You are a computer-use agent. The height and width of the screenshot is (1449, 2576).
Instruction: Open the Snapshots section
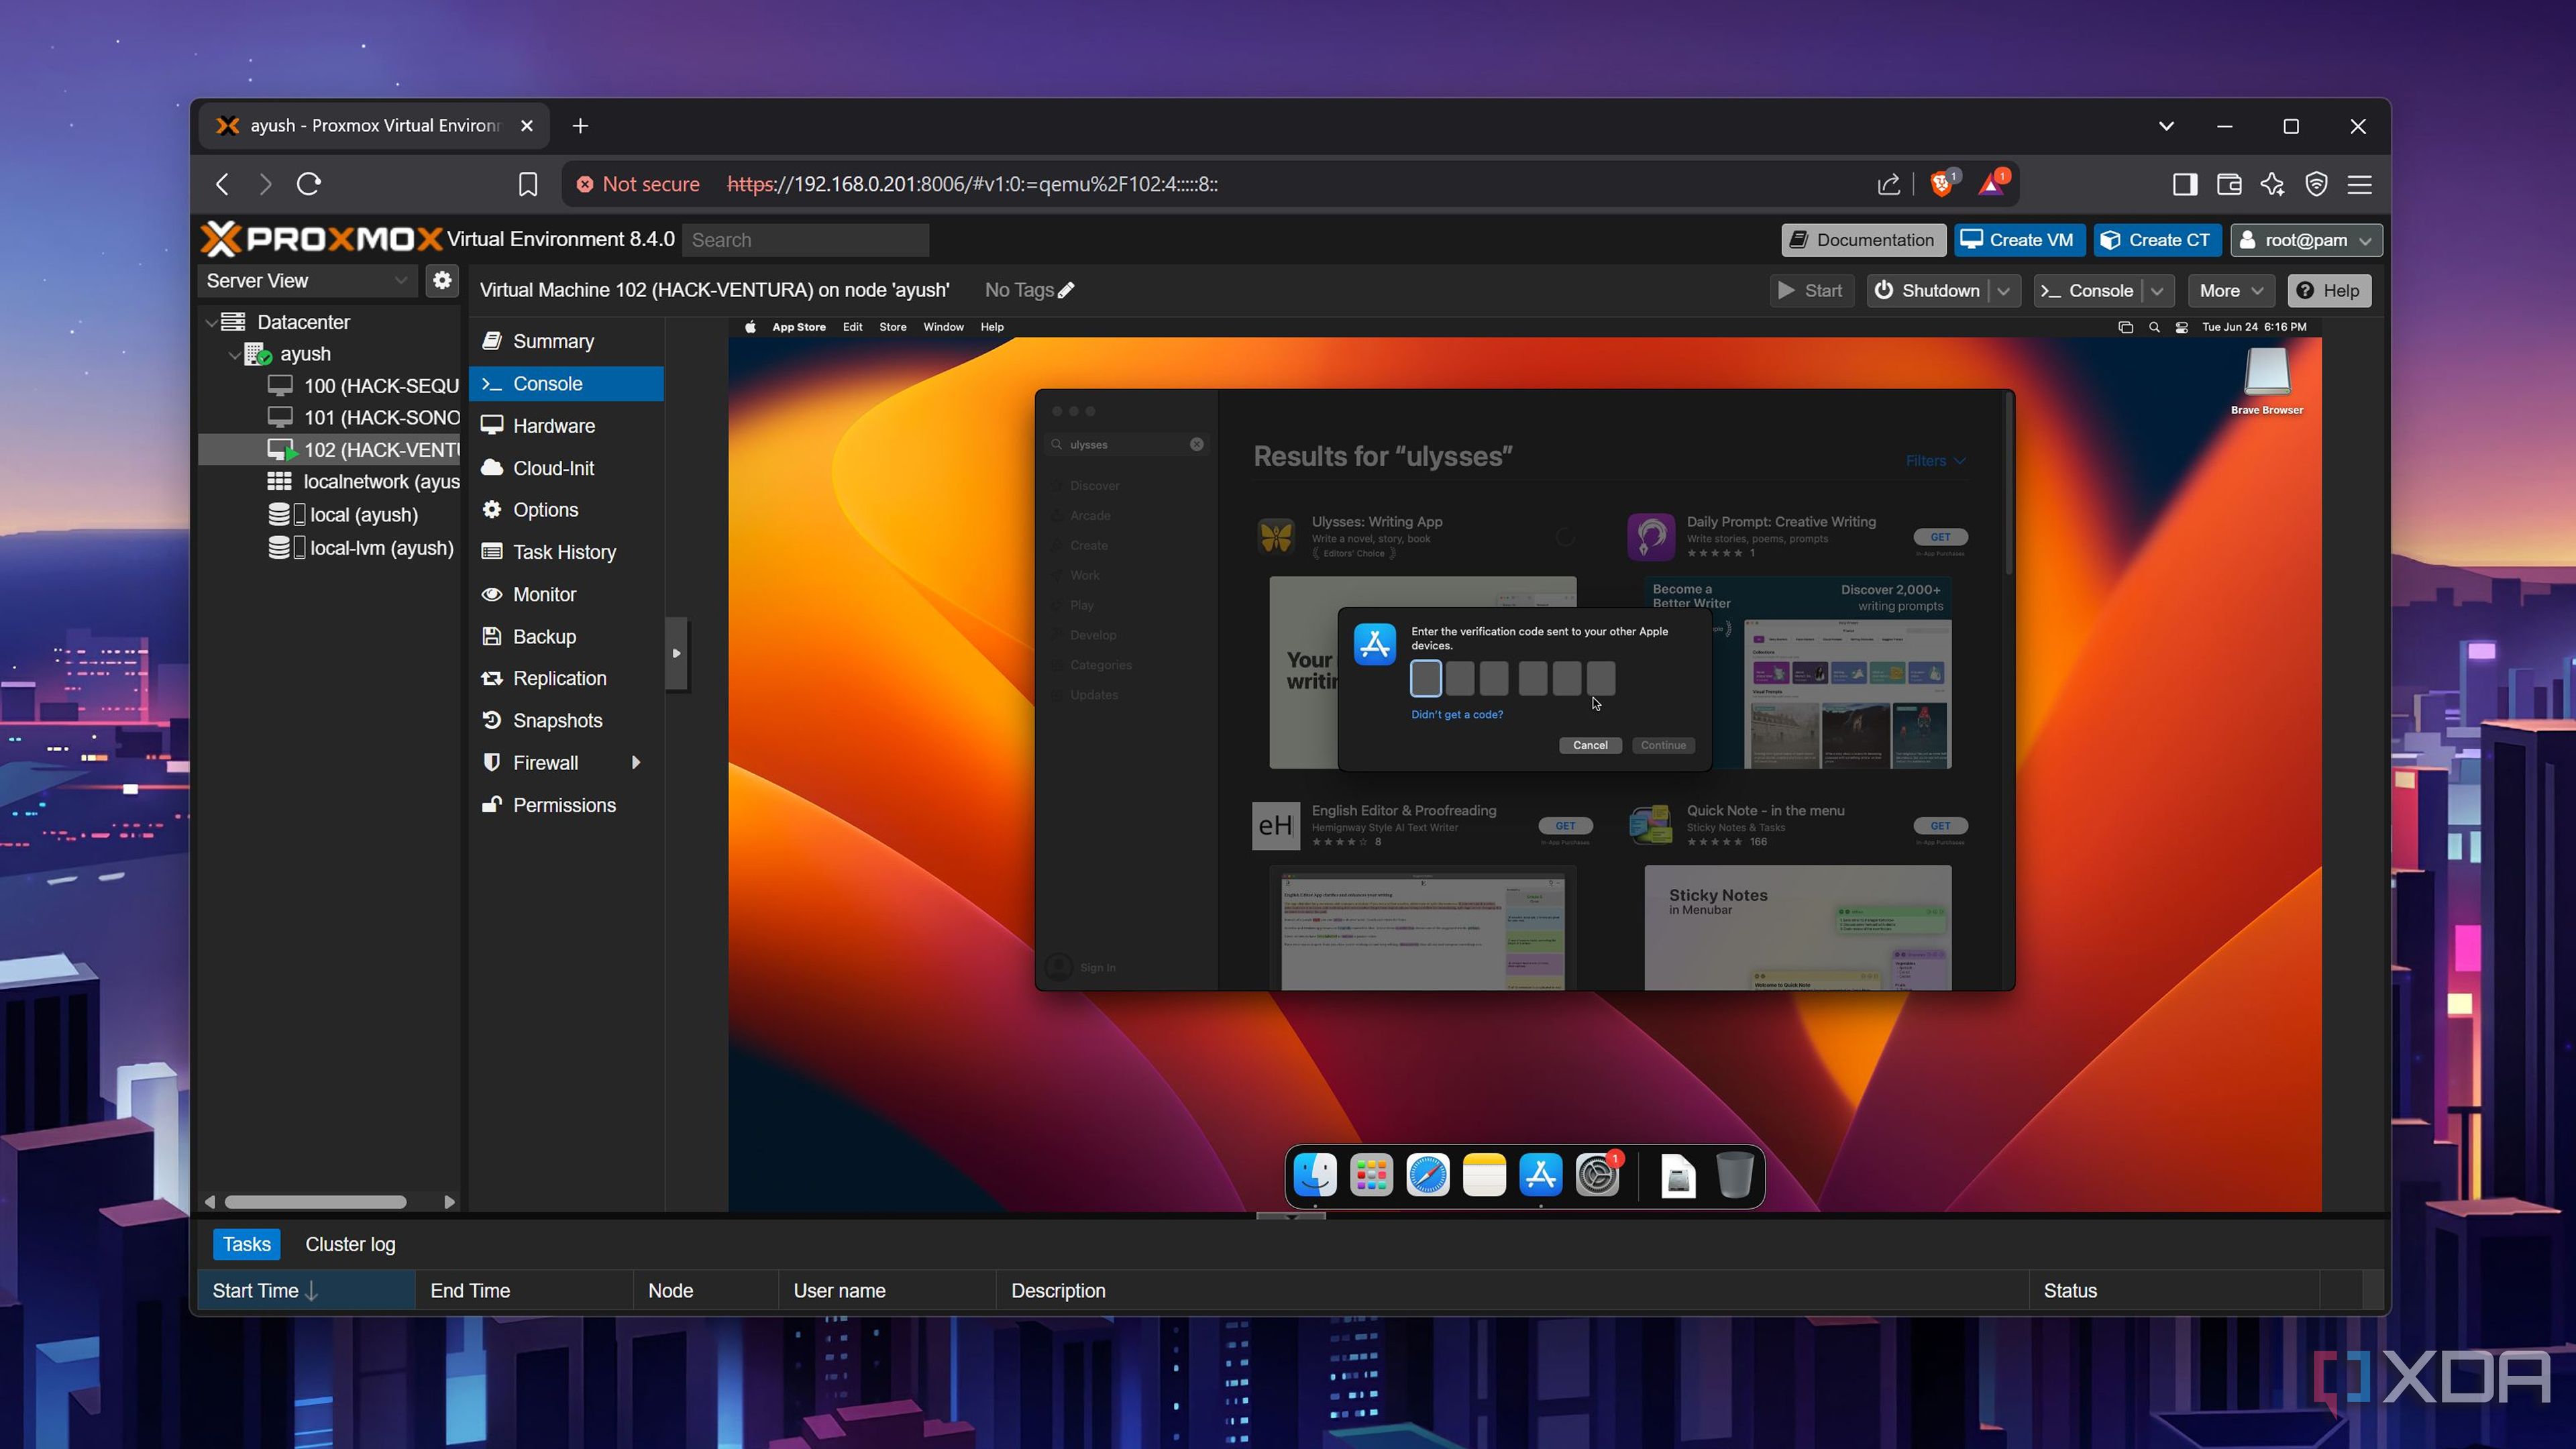(x=566, y=721)
